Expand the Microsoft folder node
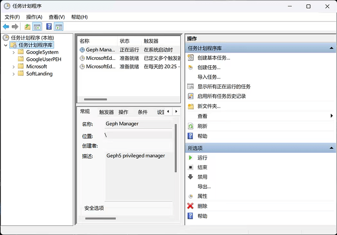 14,67
